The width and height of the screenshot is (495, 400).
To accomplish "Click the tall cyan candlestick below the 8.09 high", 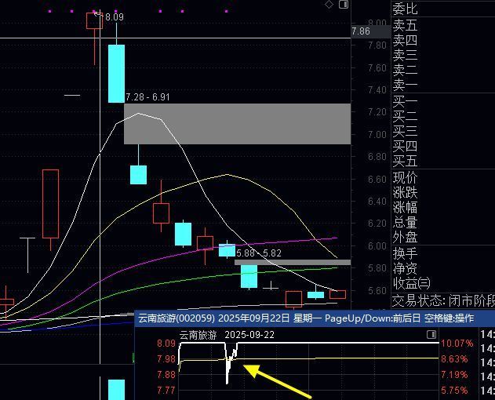I will pyautogui.click(x=116, y=73).
